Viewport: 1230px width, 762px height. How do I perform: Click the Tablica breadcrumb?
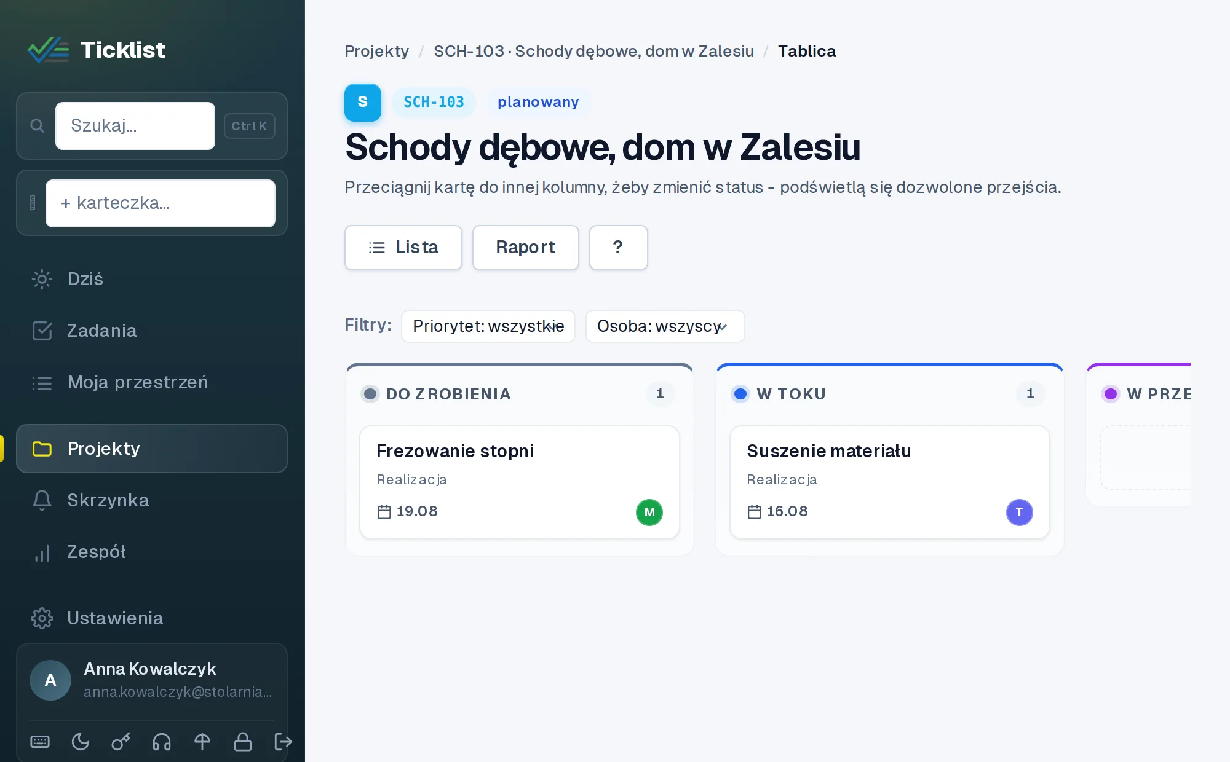point(807,51)
